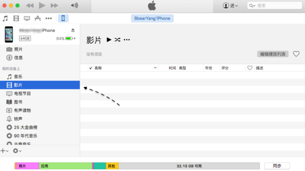Select 照片 in the sidebar
The width and height of the screenshot is (305, 171).
click(18, 49)
